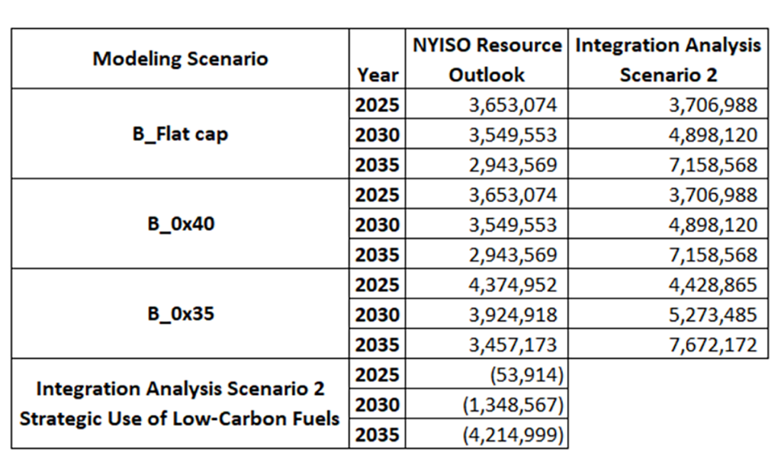Select the cell containing 3,924,918
The image size is (781, 465).
pos(513,314)
